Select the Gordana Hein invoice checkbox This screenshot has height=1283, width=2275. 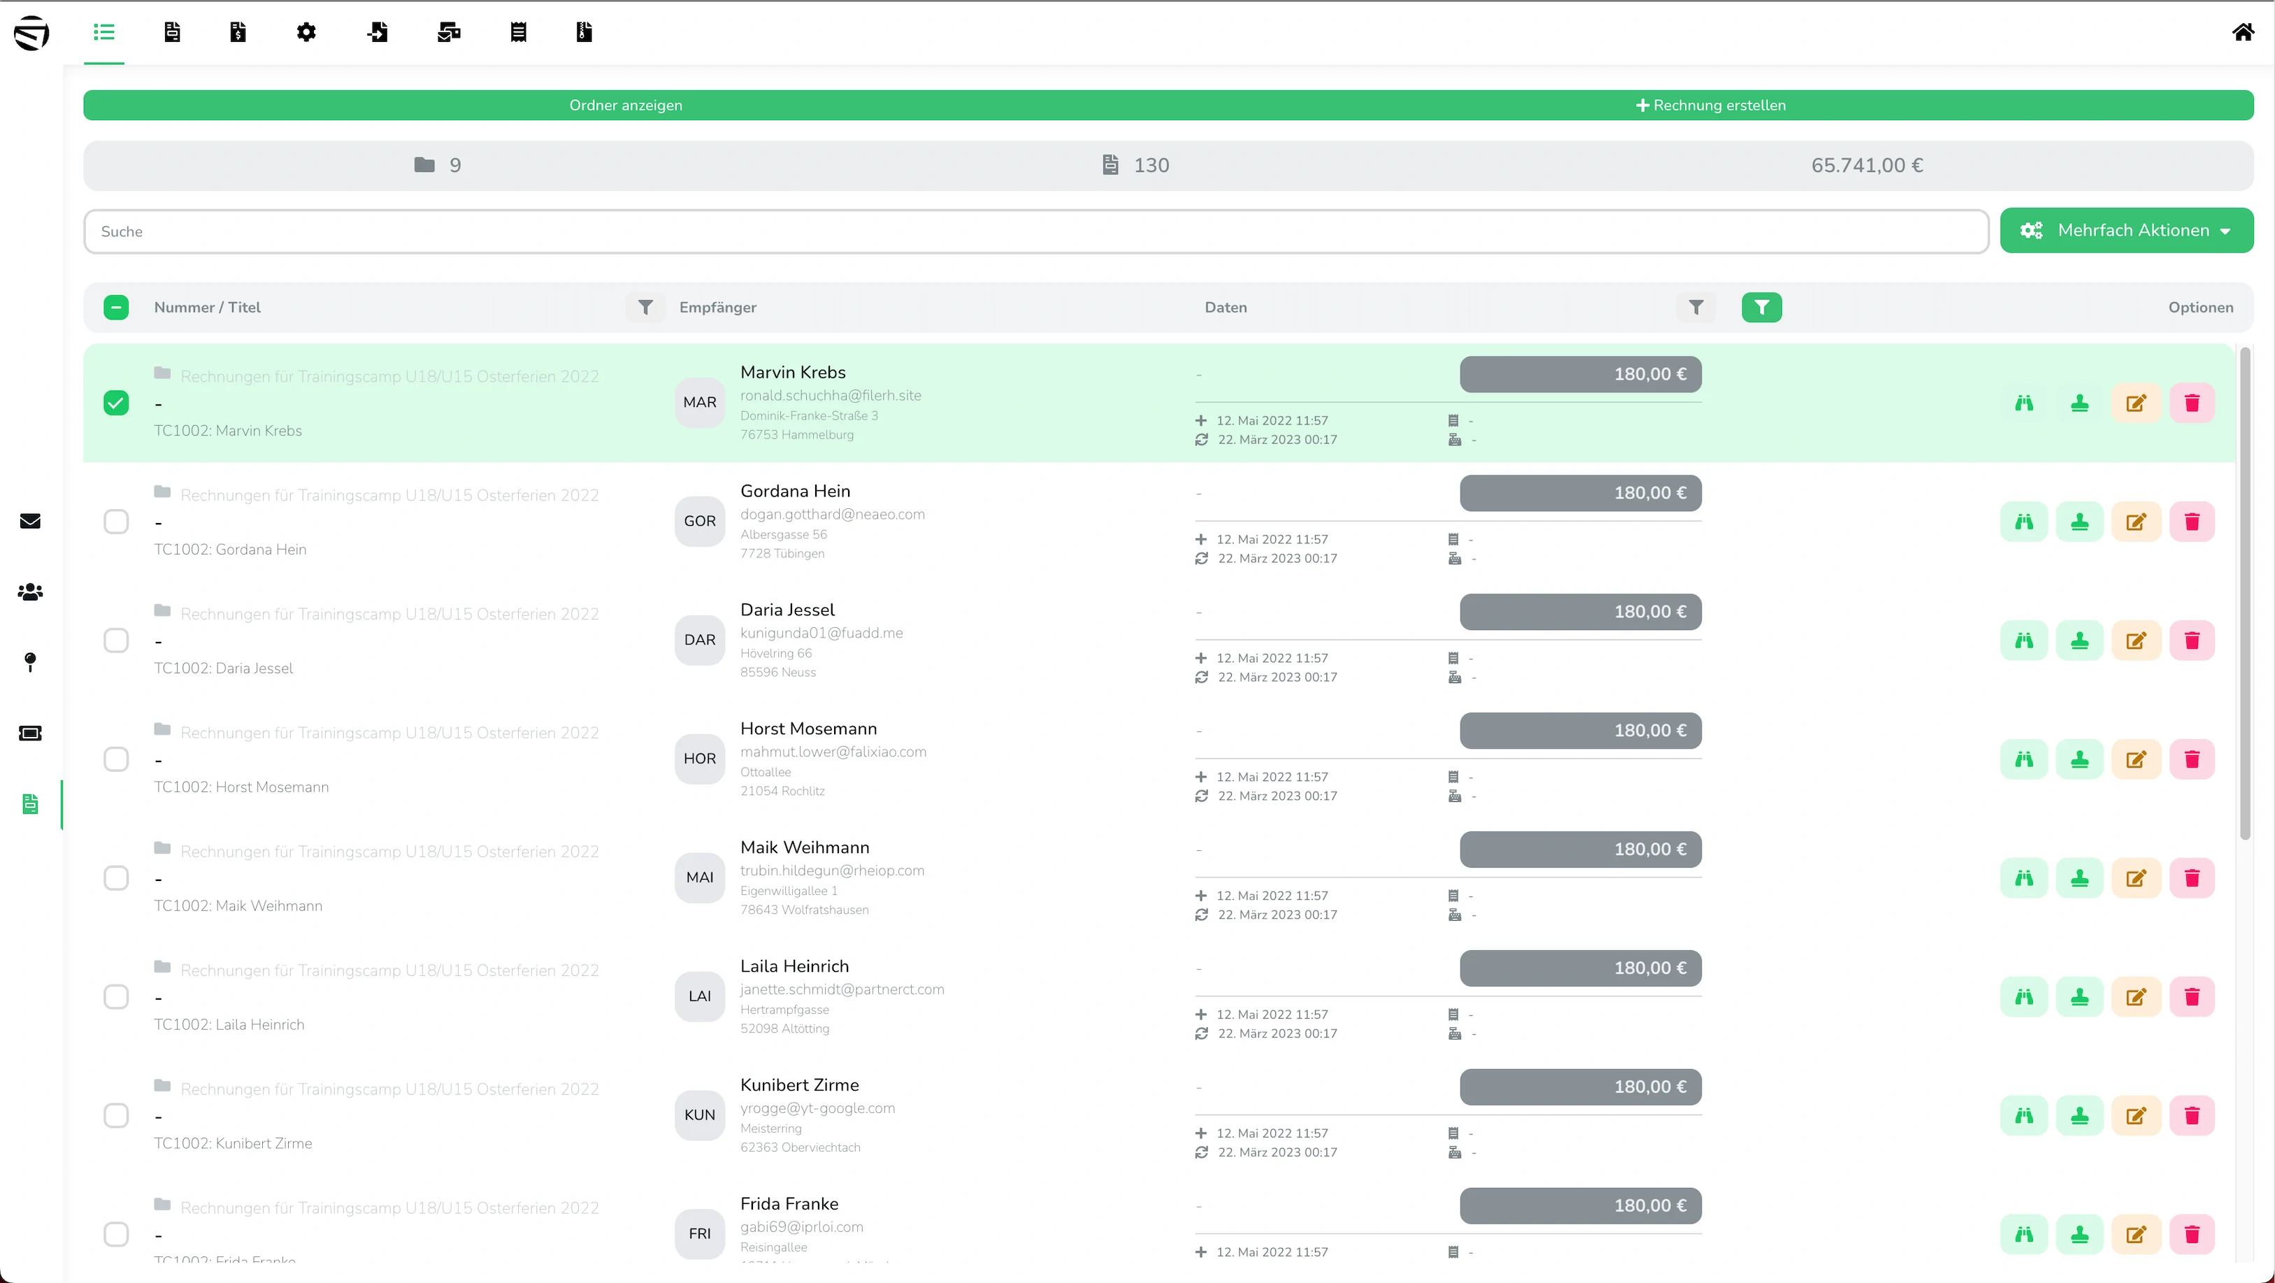[115, 522]
